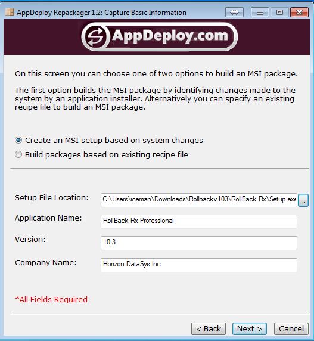Cancel the repackager wizard

[291, 329]
